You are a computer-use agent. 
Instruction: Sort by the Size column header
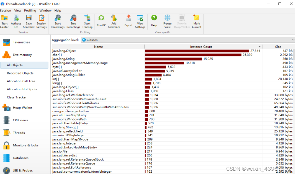(x=278, y=47)
